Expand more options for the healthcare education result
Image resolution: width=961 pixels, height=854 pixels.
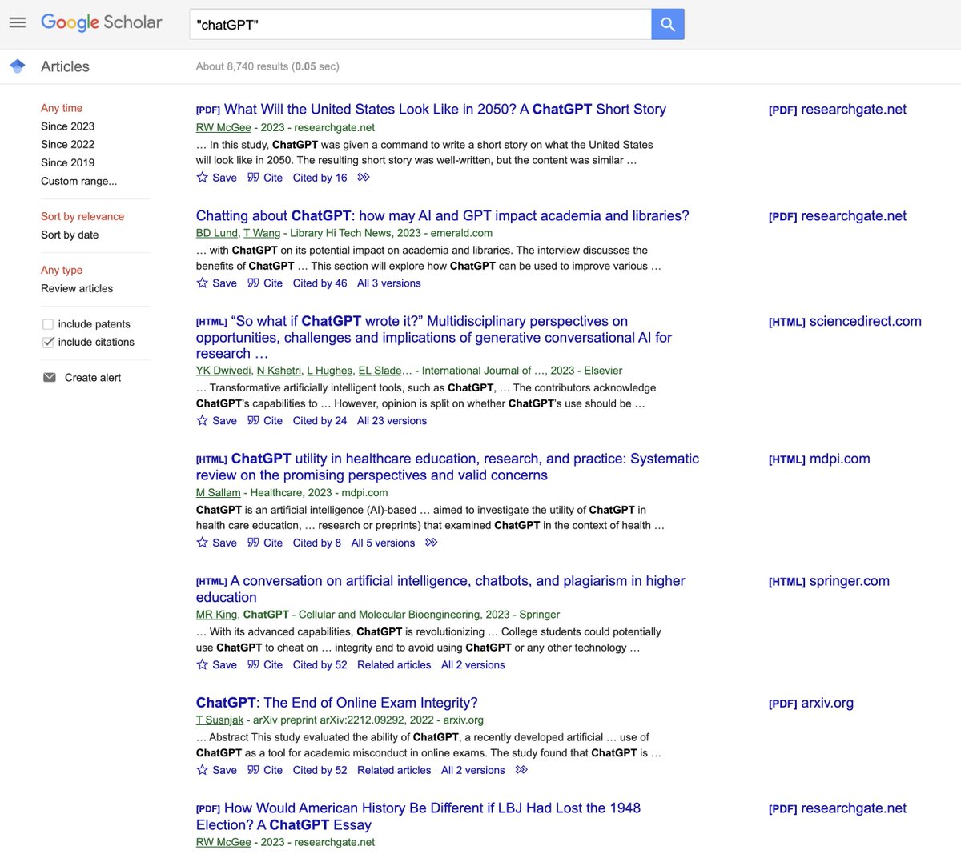(432, 543)
